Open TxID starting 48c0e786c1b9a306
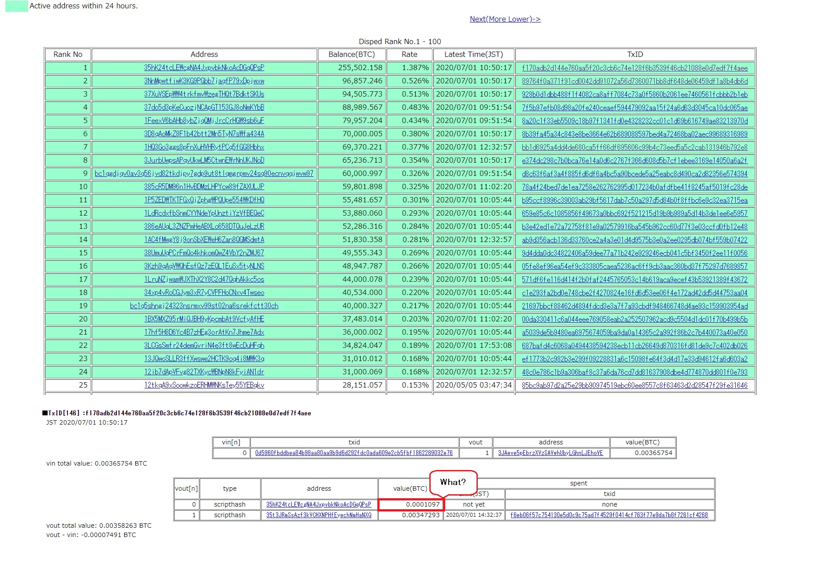The image size is (819, 567). (635, 372)
